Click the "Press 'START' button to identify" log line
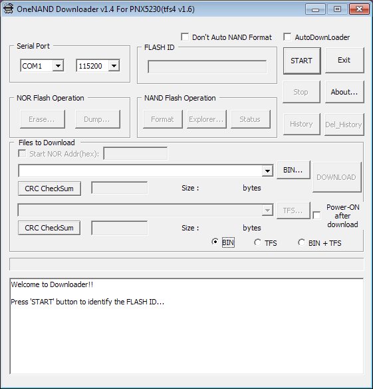Screen dimensions: 373x389 [87, 302]
